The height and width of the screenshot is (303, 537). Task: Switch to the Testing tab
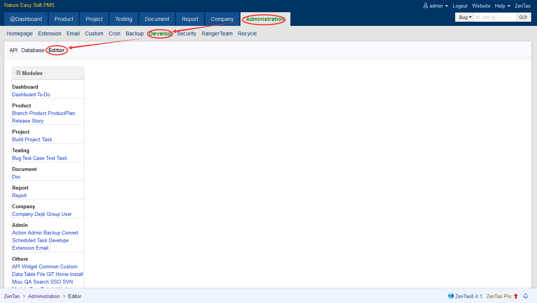pos(123,19)
